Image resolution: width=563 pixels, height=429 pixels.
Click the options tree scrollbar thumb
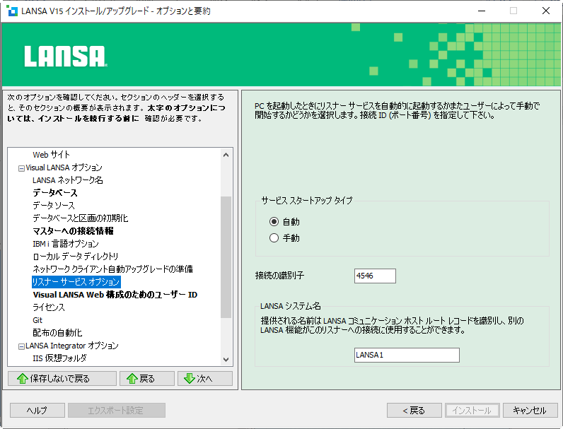click(226, 257)
